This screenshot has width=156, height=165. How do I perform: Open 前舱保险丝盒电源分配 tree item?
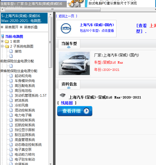point(17,61)
